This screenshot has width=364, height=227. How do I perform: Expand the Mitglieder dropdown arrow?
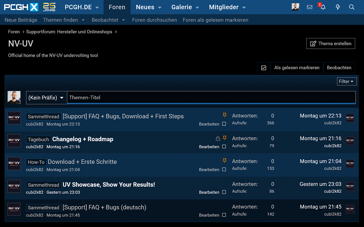[x=244, y=7]
